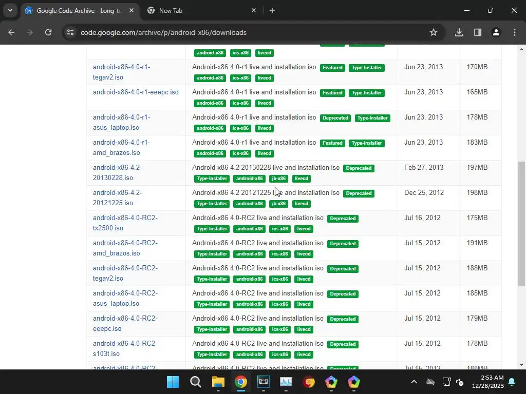The image size is (526, 394).
Task: Close the Google Code Archive tab
Action: click(x=131, y=10)
